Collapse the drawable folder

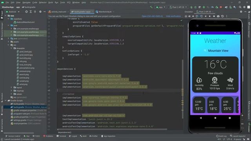click(x=11, y=48)
